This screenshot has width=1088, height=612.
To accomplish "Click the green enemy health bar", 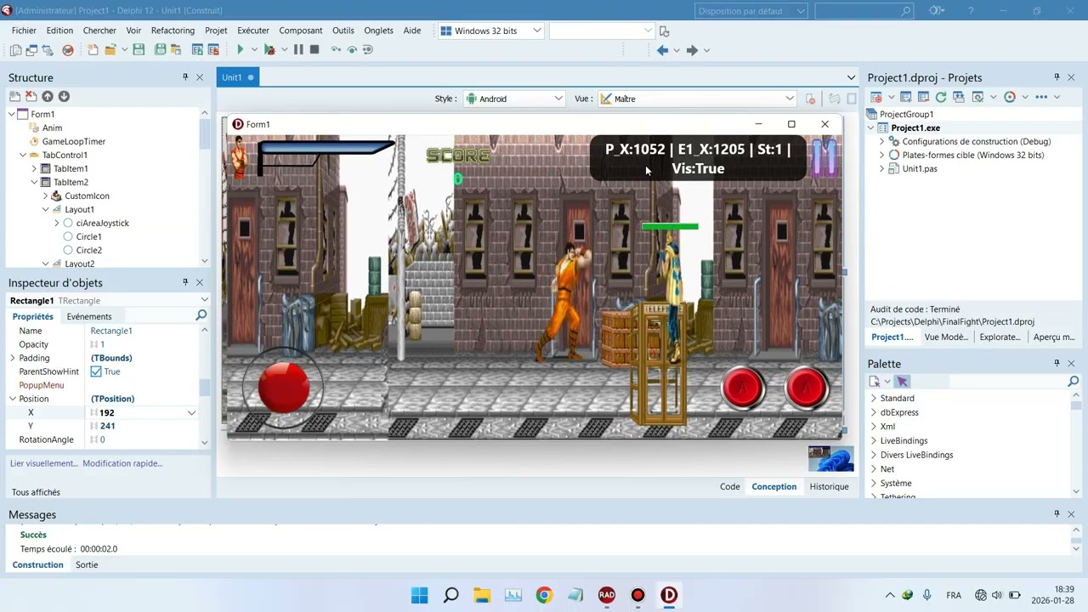I will [x=670, y=227].
